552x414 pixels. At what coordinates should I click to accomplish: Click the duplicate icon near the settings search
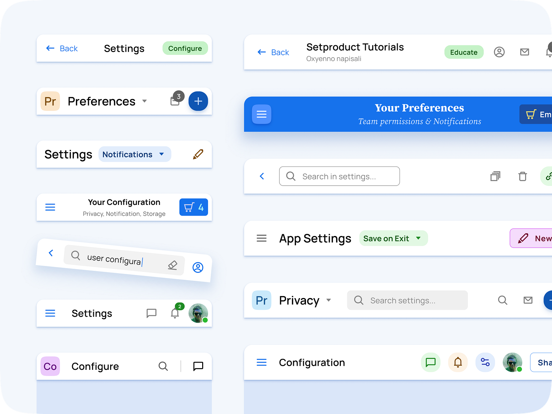coord(495,176)
